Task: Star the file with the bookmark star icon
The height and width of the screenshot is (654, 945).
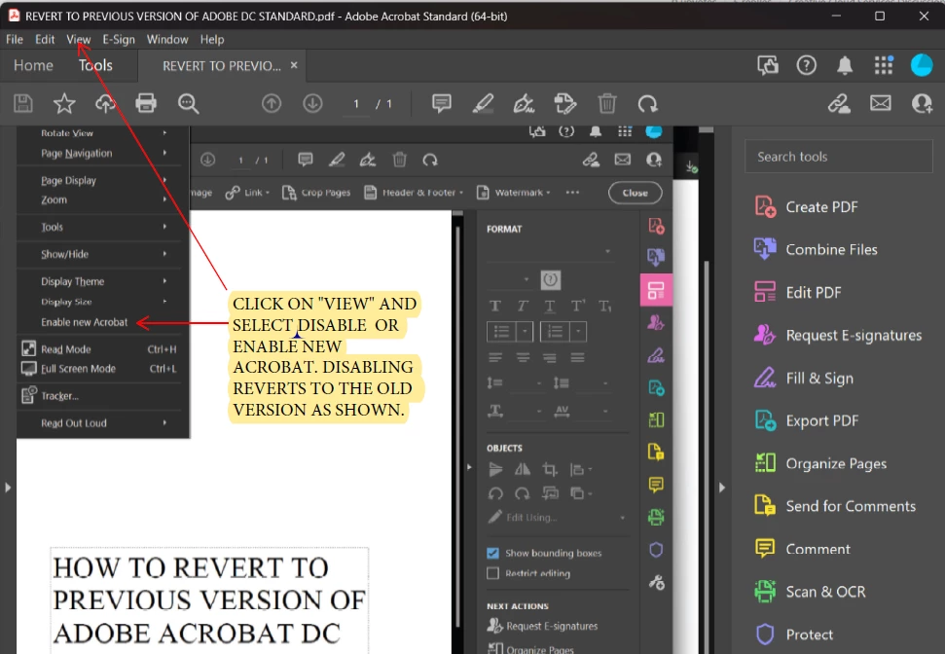Action: pos(64,104)
